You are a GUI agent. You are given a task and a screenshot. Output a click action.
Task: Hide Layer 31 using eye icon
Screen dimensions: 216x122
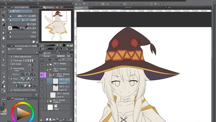(42, 95)
